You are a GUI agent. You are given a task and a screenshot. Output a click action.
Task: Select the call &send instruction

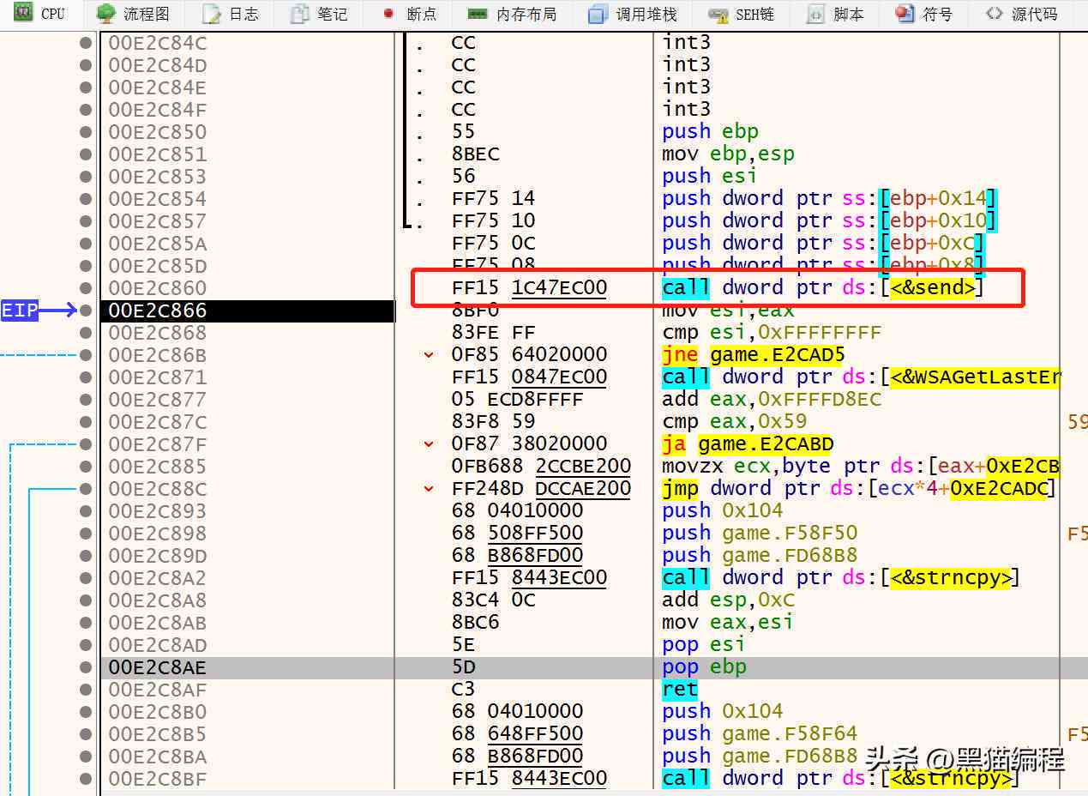pyautogui.click(x=823, y=288)
